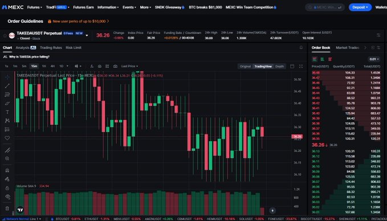Switch chart to Depth view
This screenshot has width=387, height=221.
(279, 66)
